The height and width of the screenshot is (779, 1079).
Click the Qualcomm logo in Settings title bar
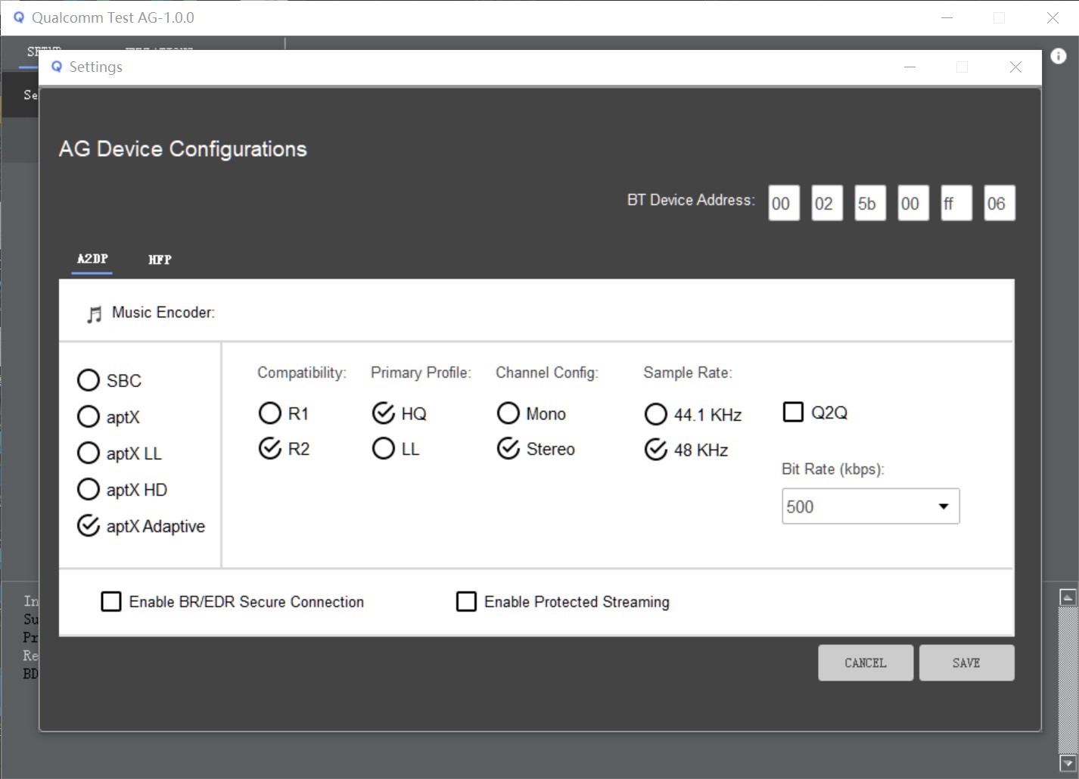click(x=57, y=67)
